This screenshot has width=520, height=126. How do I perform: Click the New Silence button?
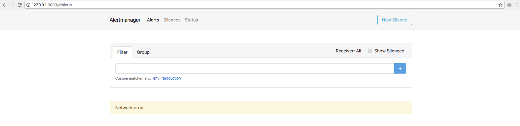pos(394,20)
